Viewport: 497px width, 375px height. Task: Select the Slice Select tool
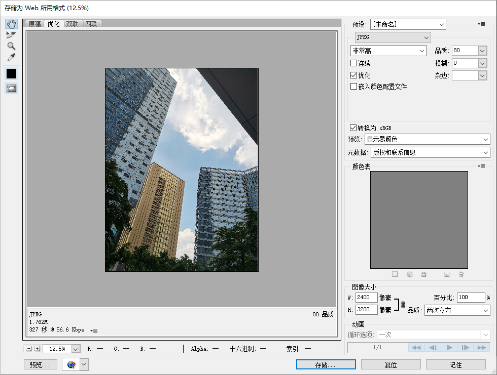click(11, 35)
